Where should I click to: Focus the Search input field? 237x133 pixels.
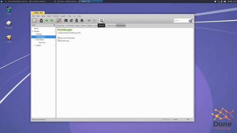(x=181, y=20)
